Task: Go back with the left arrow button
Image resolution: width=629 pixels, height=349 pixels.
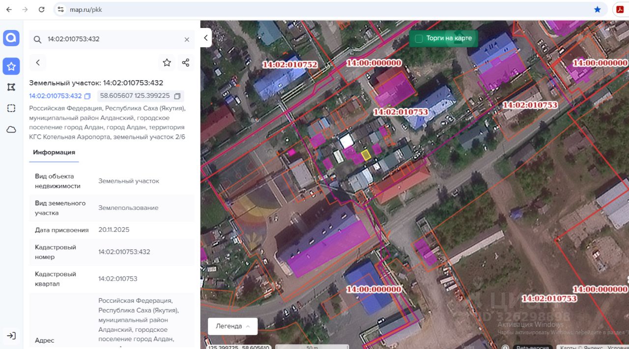Action: tap(38, 62)
